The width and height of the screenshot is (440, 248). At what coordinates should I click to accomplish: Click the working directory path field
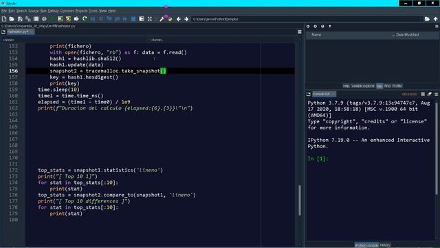pyautogui.click(x=307, y=19)
